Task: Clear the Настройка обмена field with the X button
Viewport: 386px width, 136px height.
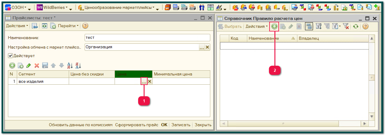Action: [207, 47]
